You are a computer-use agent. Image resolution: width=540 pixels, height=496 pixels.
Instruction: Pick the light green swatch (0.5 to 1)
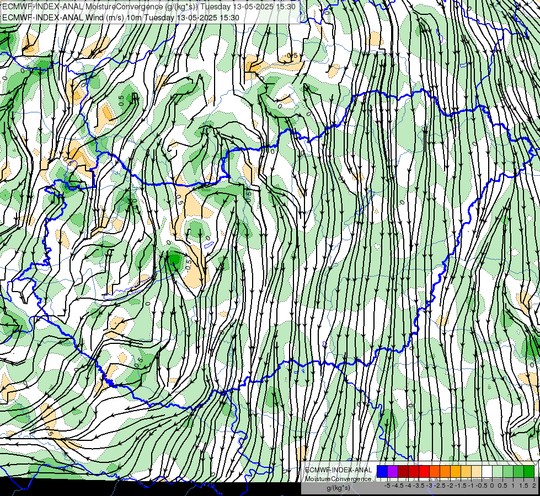(509, 471)
